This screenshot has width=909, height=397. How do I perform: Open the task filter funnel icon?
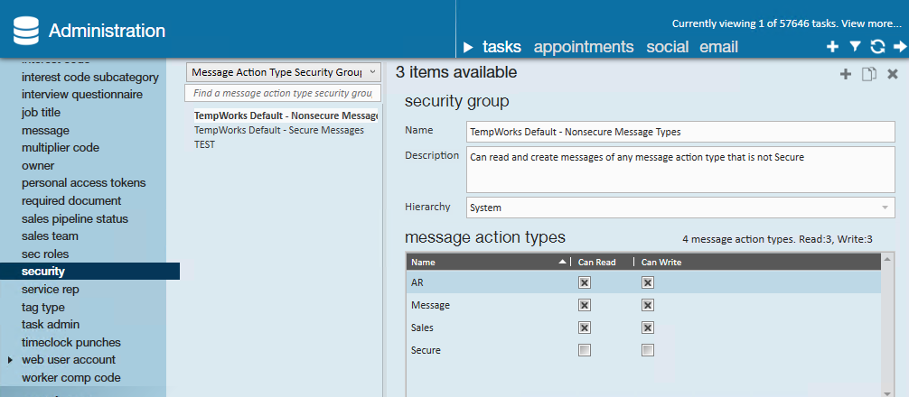coord(855,47)
